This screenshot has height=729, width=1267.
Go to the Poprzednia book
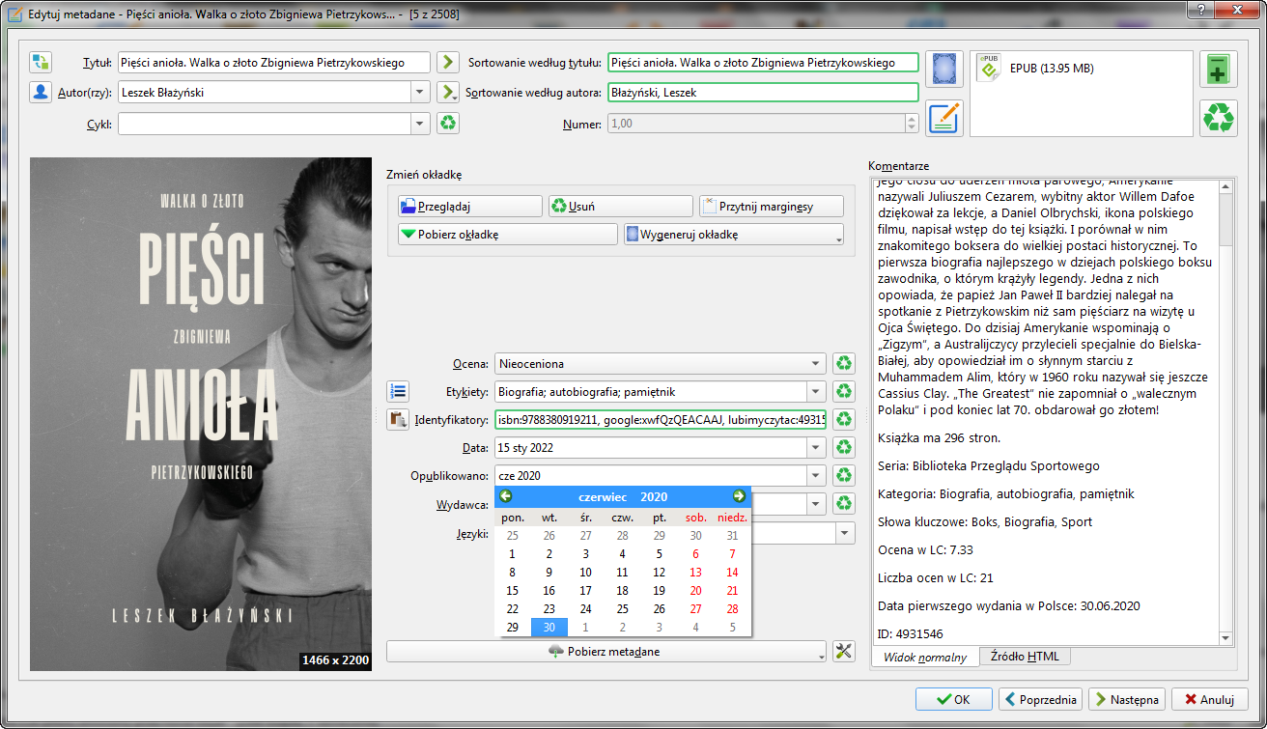click(1040, 699)
